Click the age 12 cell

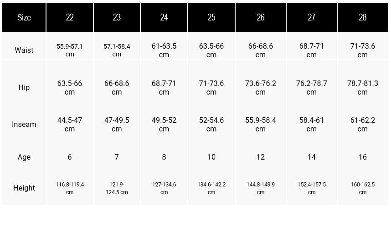(x=261, y=157)
